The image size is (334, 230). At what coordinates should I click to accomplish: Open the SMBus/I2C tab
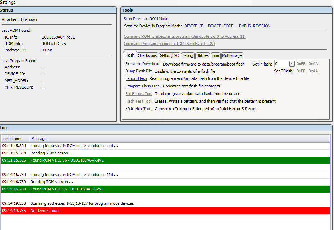(x=170, y=55)
